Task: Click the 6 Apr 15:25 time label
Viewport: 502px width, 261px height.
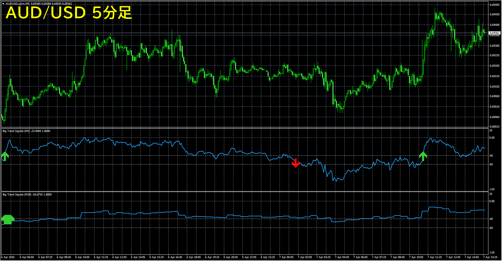Action: pos(156,257)
